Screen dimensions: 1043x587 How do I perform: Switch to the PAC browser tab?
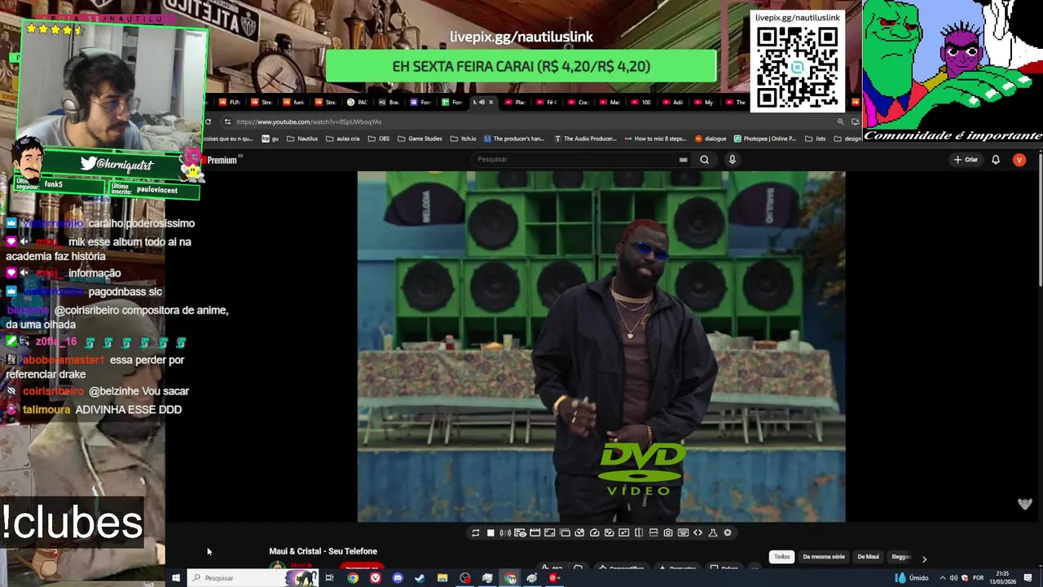[x=358, y=102]
